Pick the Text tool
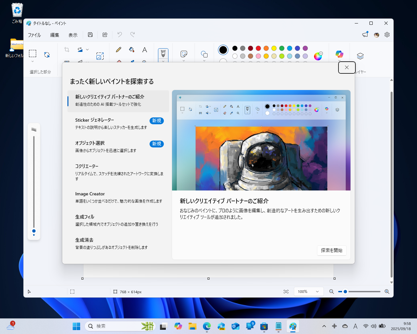The width and height of the screenshot is (417, 334). point(144,50)
